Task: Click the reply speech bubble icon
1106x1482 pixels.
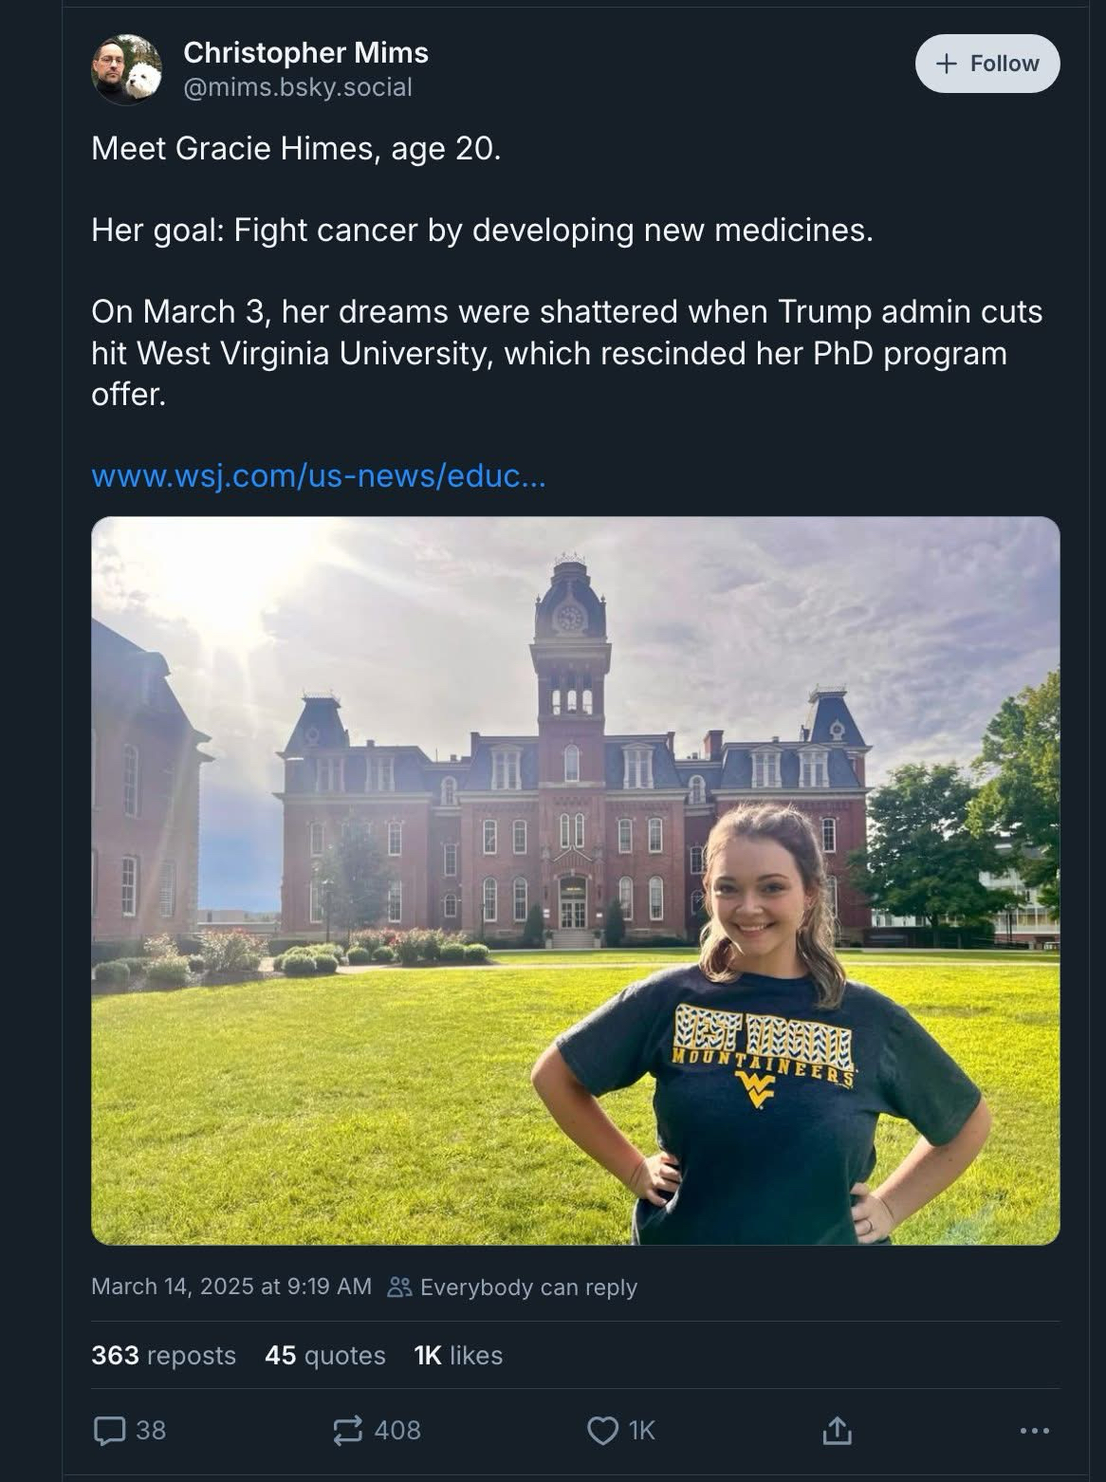Action: click(109, 1430)
